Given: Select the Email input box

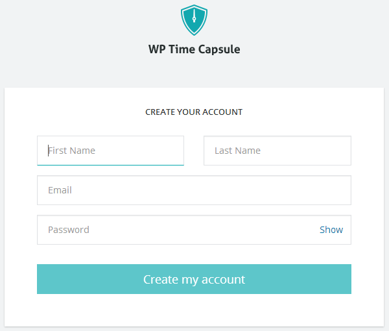Looking at the screenshot, I should 194,190.
